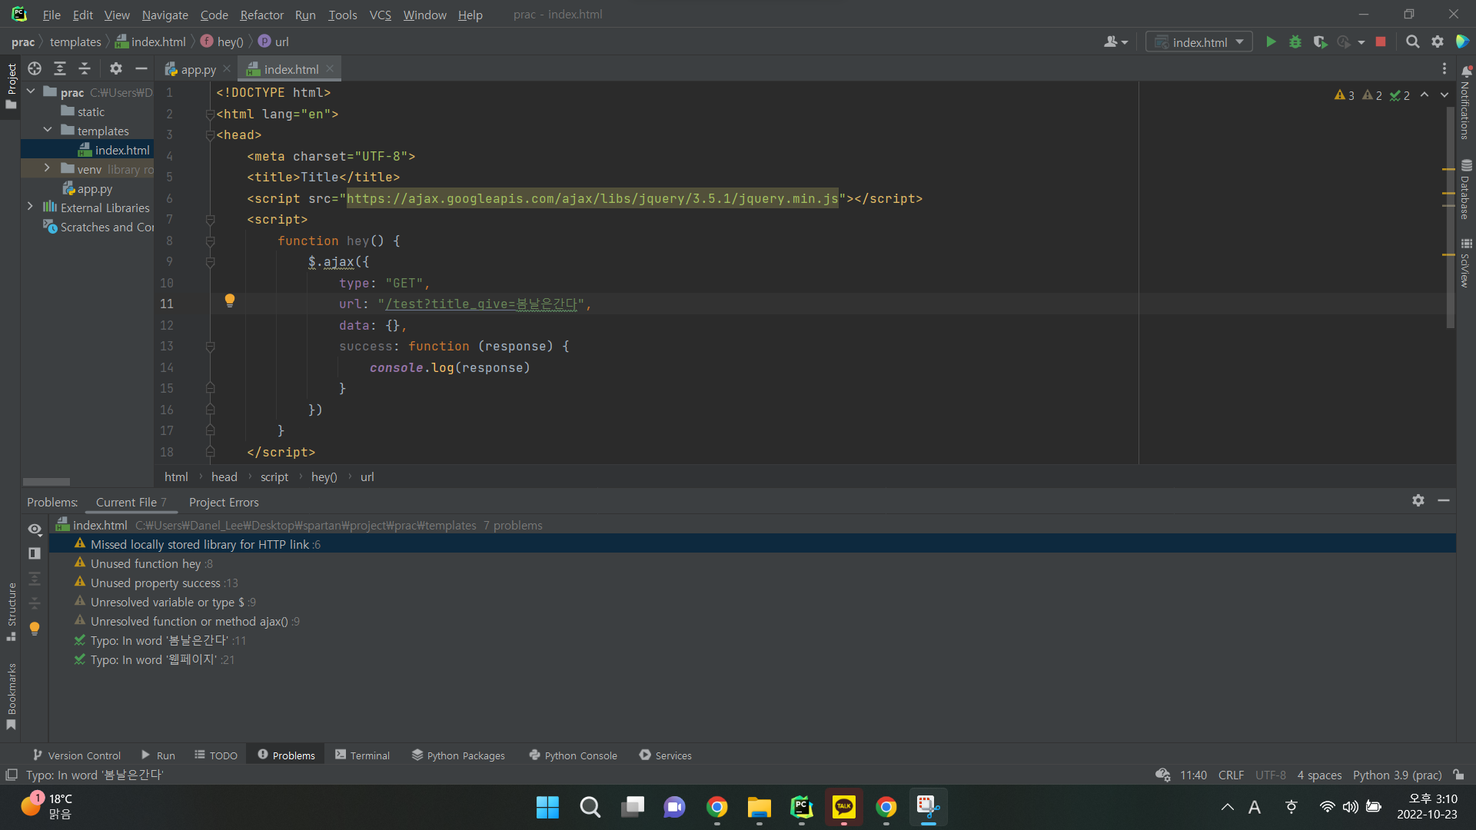Viewport: 1476px width, 830px height.
Task: Open Project panel options gear
Action: (116, 68)
